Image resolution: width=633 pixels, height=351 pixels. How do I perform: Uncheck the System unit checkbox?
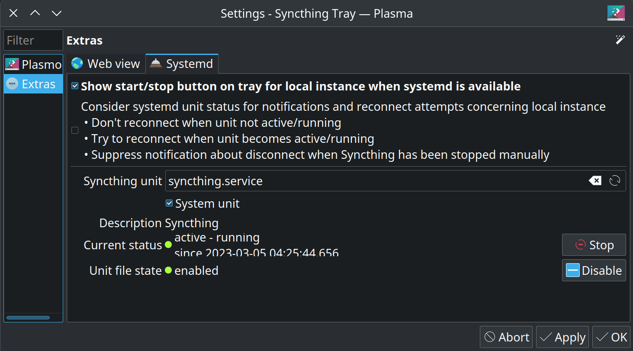coord(169,203)
